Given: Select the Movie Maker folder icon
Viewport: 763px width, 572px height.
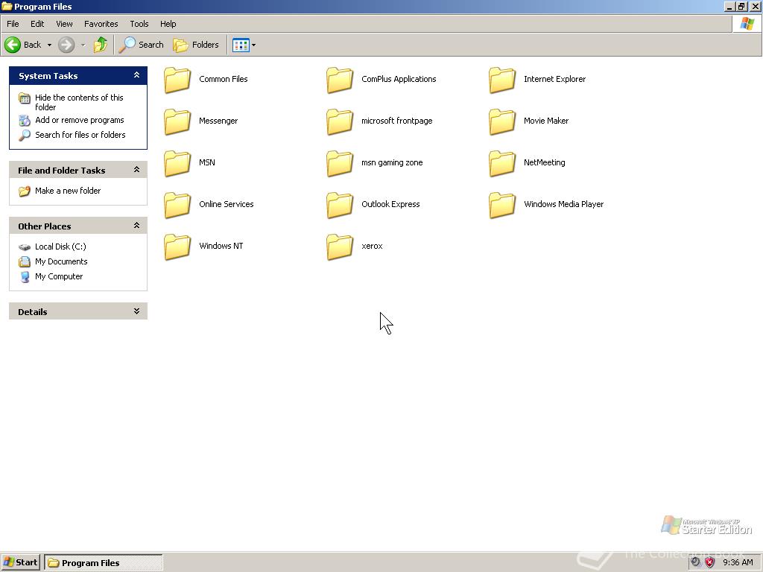Looking at the screenshot, I should 502,121.
